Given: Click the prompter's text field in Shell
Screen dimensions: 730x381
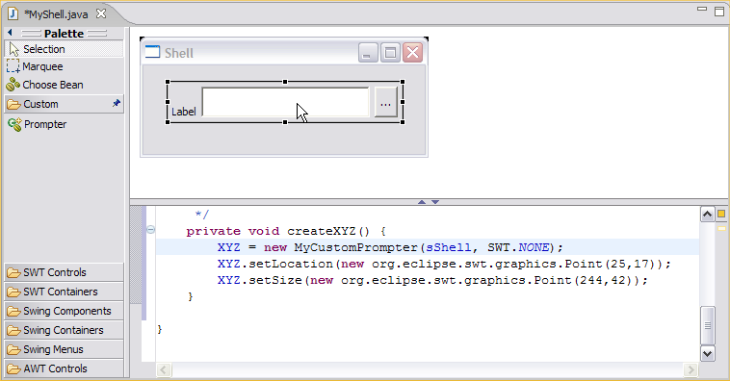Looking at the screenshot, I should (286, 102).
